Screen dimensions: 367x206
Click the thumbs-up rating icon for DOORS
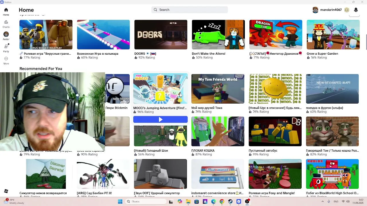coord(136,58)
